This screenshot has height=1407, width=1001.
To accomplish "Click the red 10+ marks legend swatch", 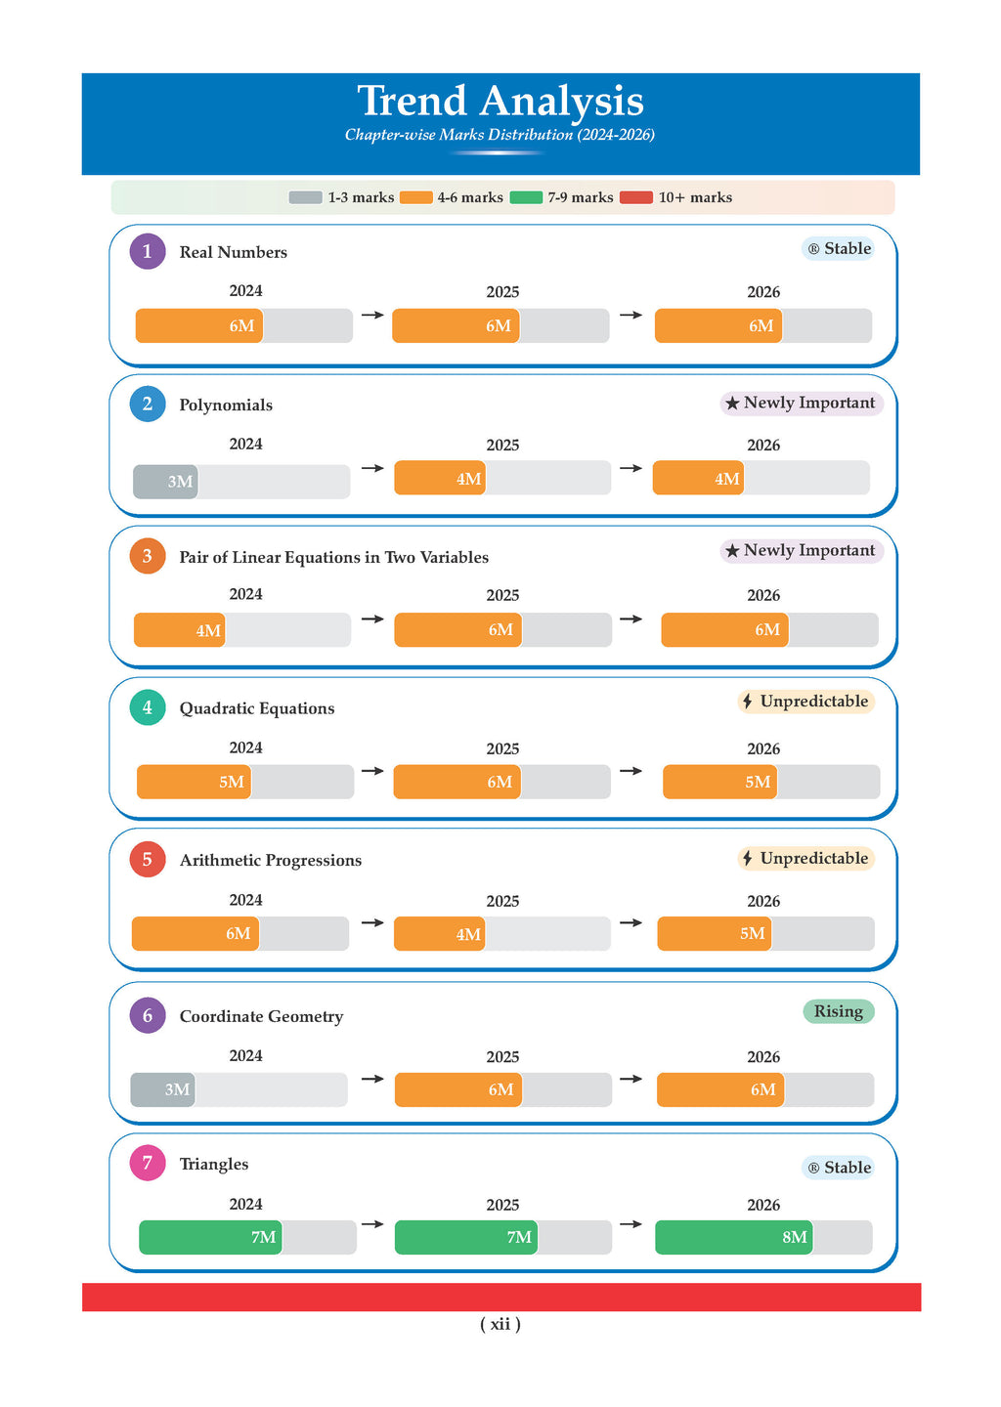I will tap(636, 197).
